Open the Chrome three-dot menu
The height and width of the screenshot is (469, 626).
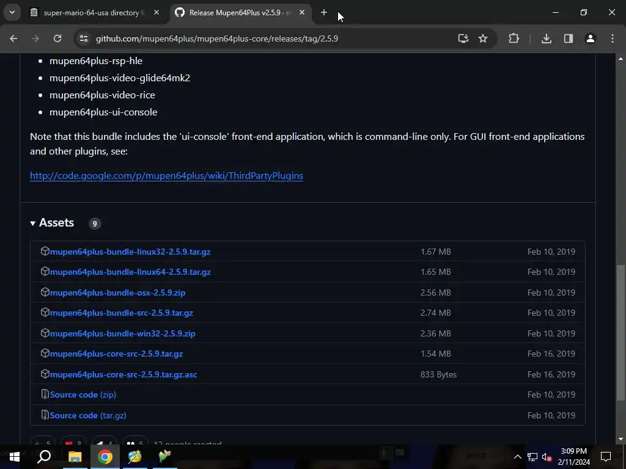(613, 38)
